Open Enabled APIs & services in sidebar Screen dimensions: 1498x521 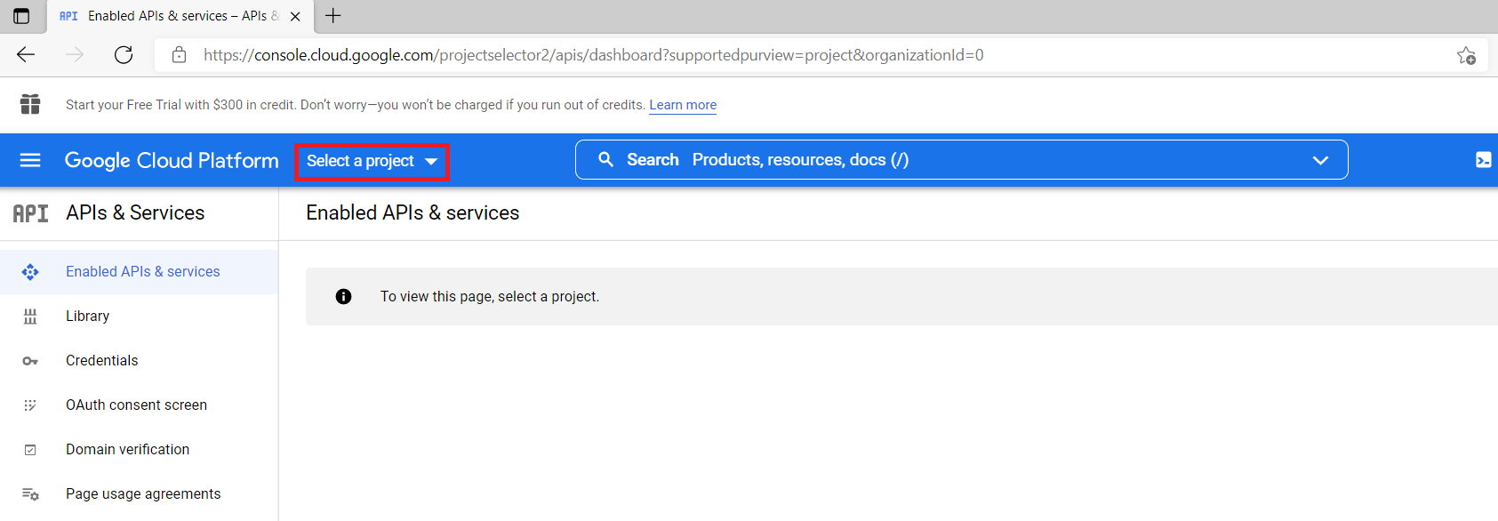[x=142, y=272]
